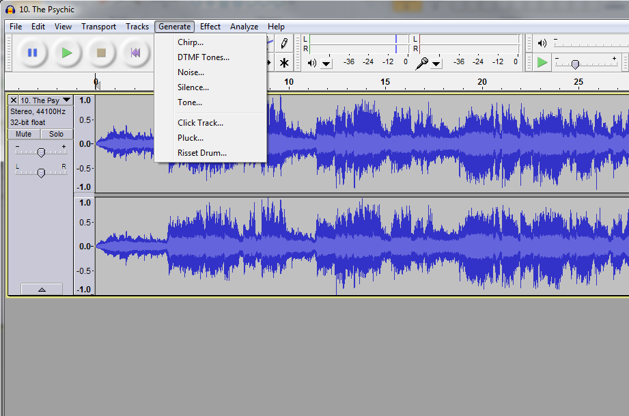Choose Pluck... from the menu
The height and width of the screenshot is (416, 629).
coord(210,138)
